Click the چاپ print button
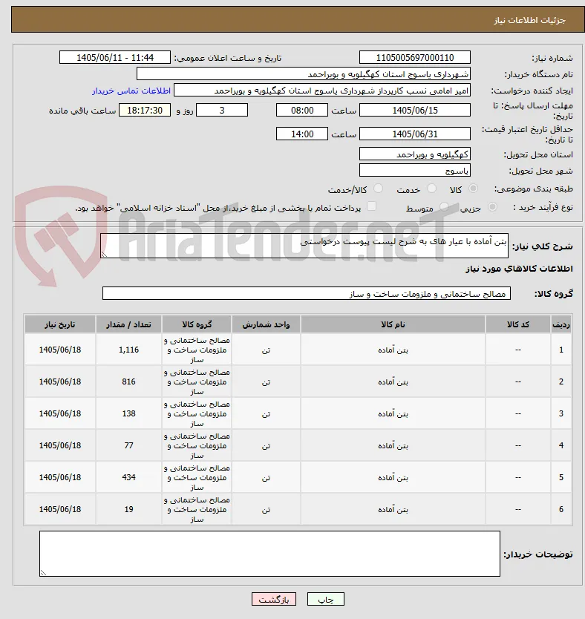The width and height of the screenshot is (585, 619). (326, 599)
